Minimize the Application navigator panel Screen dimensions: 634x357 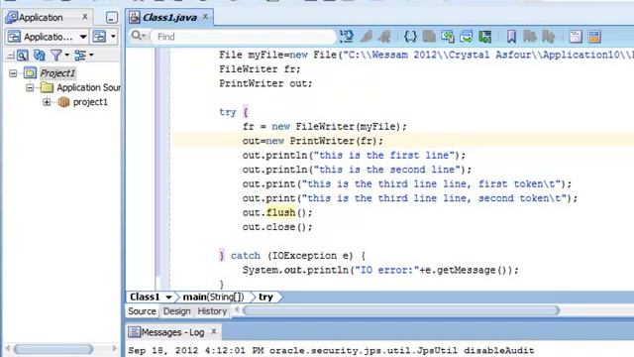112,18
